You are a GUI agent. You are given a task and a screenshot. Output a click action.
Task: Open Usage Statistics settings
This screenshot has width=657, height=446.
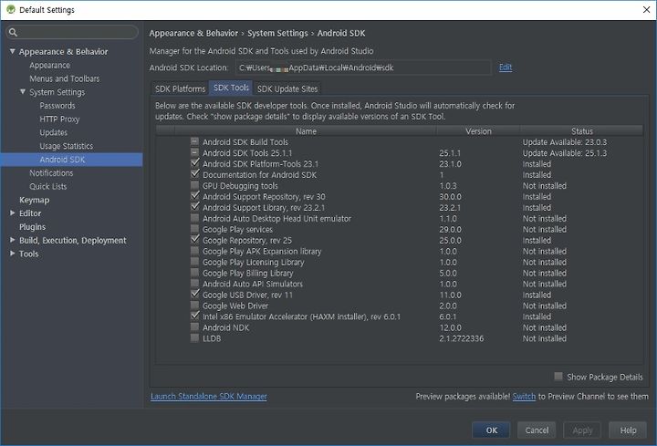point(67,146)
